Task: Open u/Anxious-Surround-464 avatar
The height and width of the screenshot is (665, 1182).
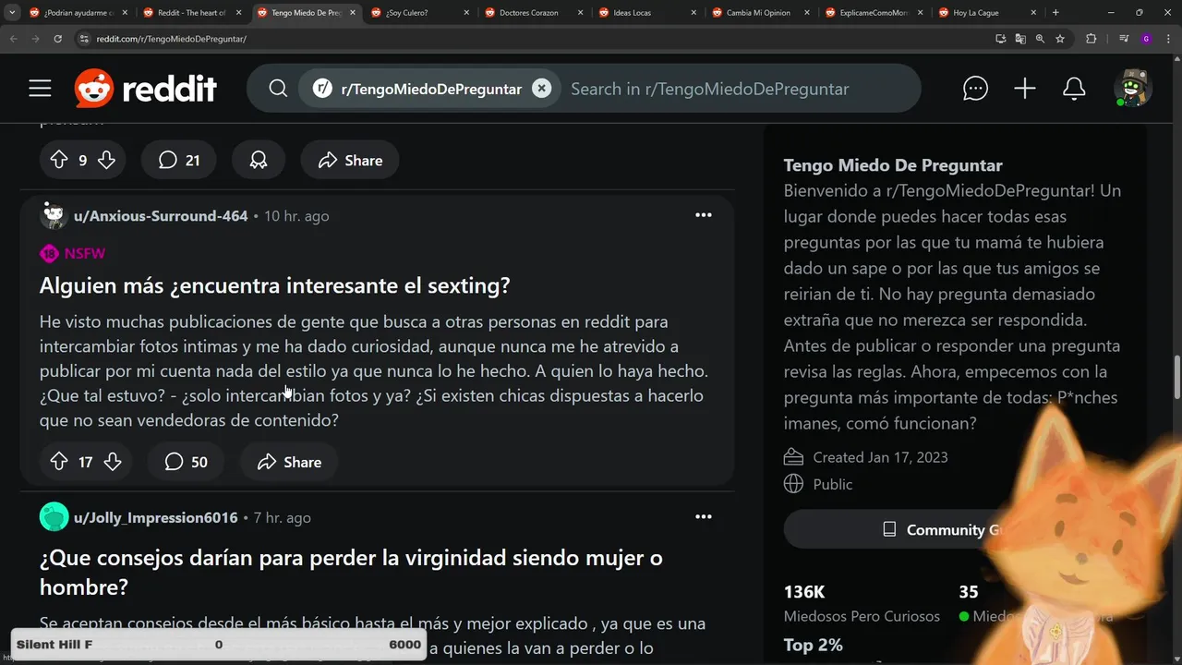Action: pos(54,216)
